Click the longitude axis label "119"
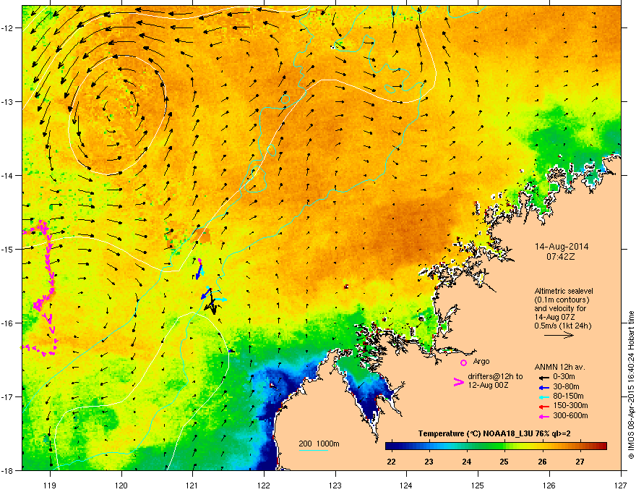The image size is (636, 492). [50, 485]
